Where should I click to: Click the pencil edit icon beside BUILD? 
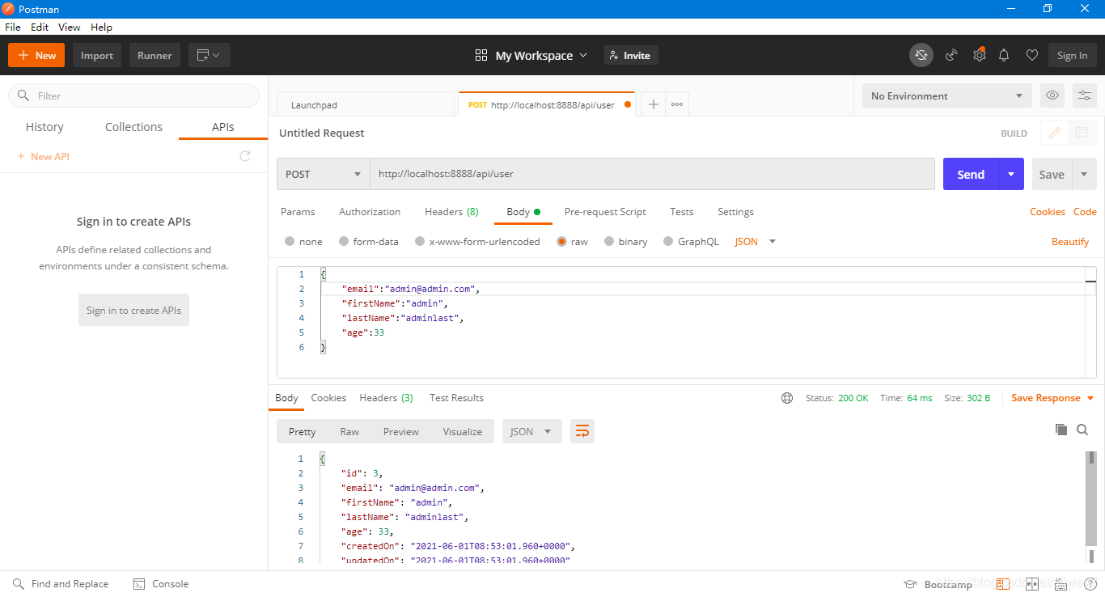click(x=1055, y=133)
